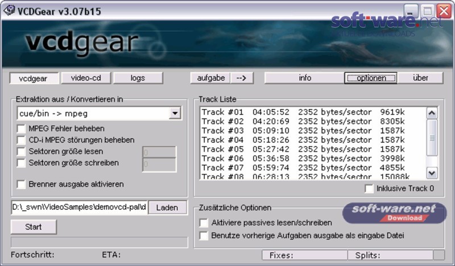Image resolution: width=455 pixels, height=266 pixels.
Task: Click the Fortschritt: label
Action: (x=32, y=255)
